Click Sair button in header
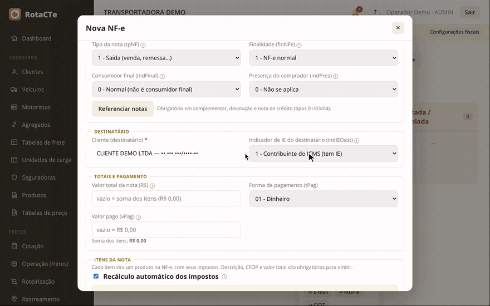490x306 pixels. [470, 12]
